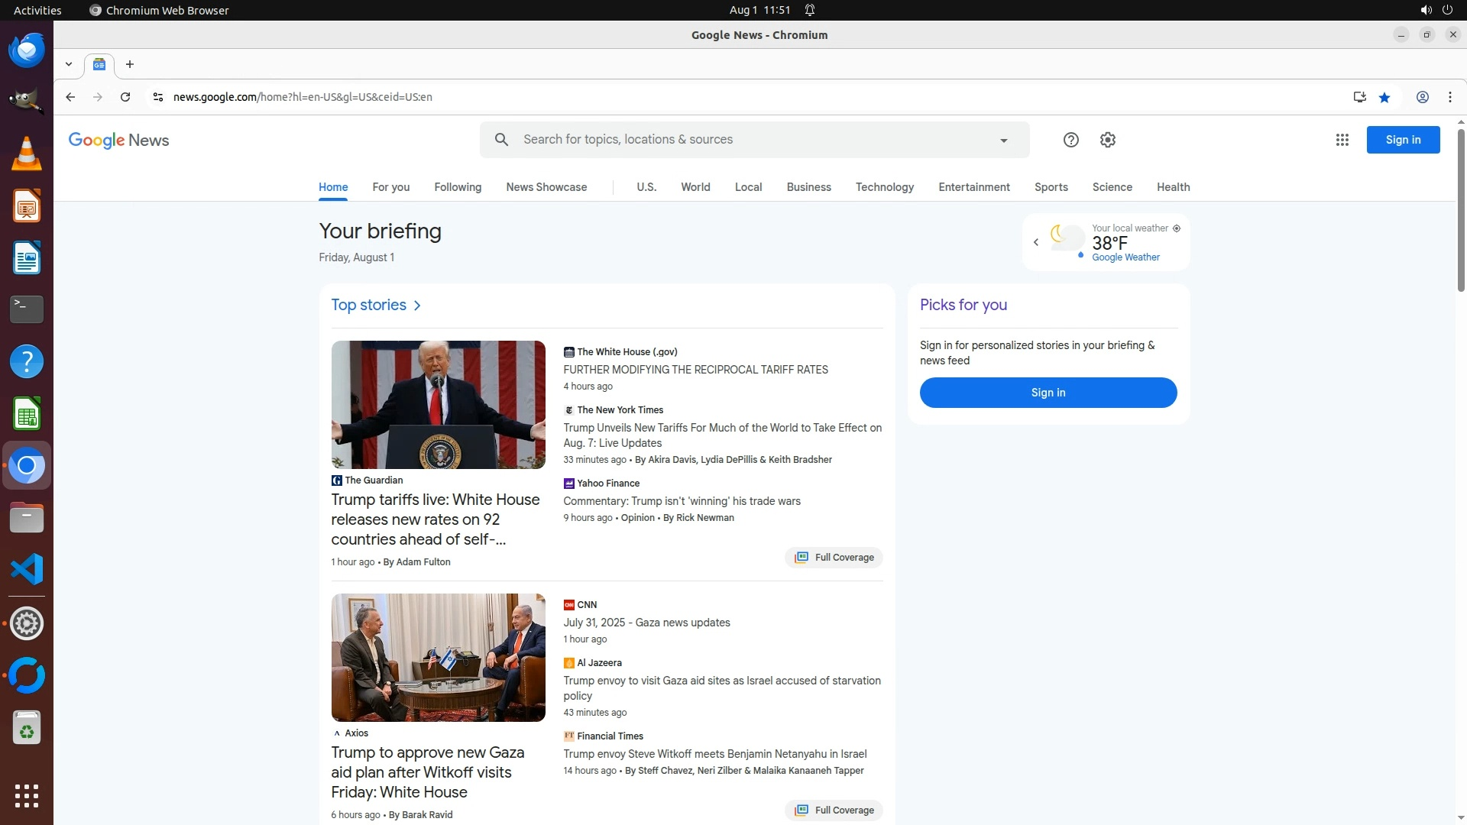Screen dimensions: 1467x825
Task: Switch to the Technology tab
Action: point(884,187)
